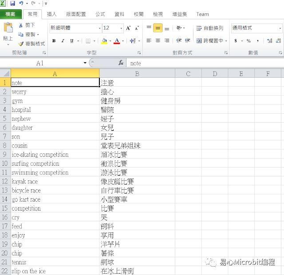Click the Cut scissors icon
The height and width of the screenshot is (275, 284).
point(21,25)
